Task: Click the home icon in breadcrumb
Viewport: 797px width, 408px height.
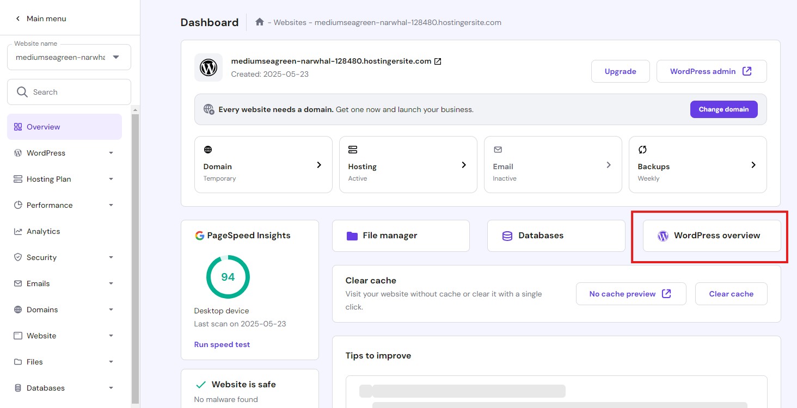Action: pos(260,22)
